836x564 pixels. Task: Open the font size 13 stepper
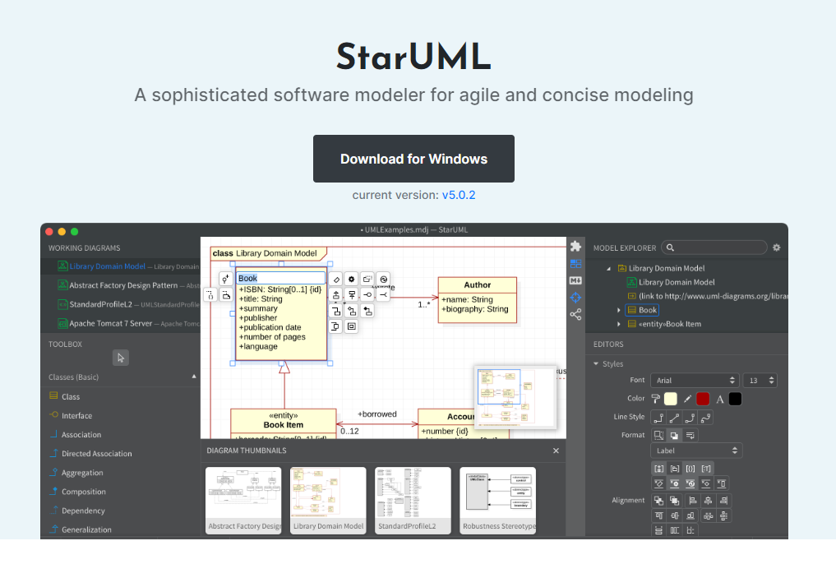pos(760,380)
